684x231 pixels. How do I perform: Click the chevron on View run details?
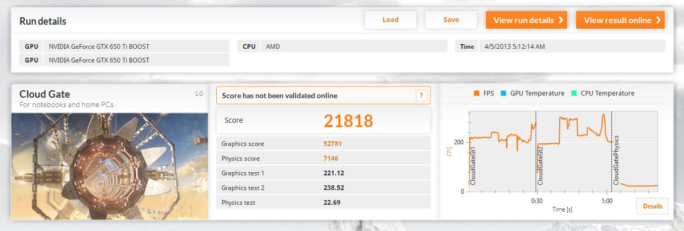click(560, 20)
